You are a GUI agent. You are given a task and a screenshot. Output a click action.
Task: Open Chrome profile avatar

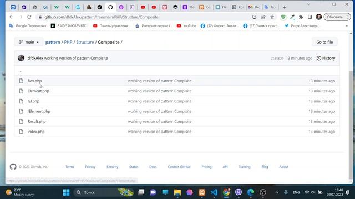(319, 17)
